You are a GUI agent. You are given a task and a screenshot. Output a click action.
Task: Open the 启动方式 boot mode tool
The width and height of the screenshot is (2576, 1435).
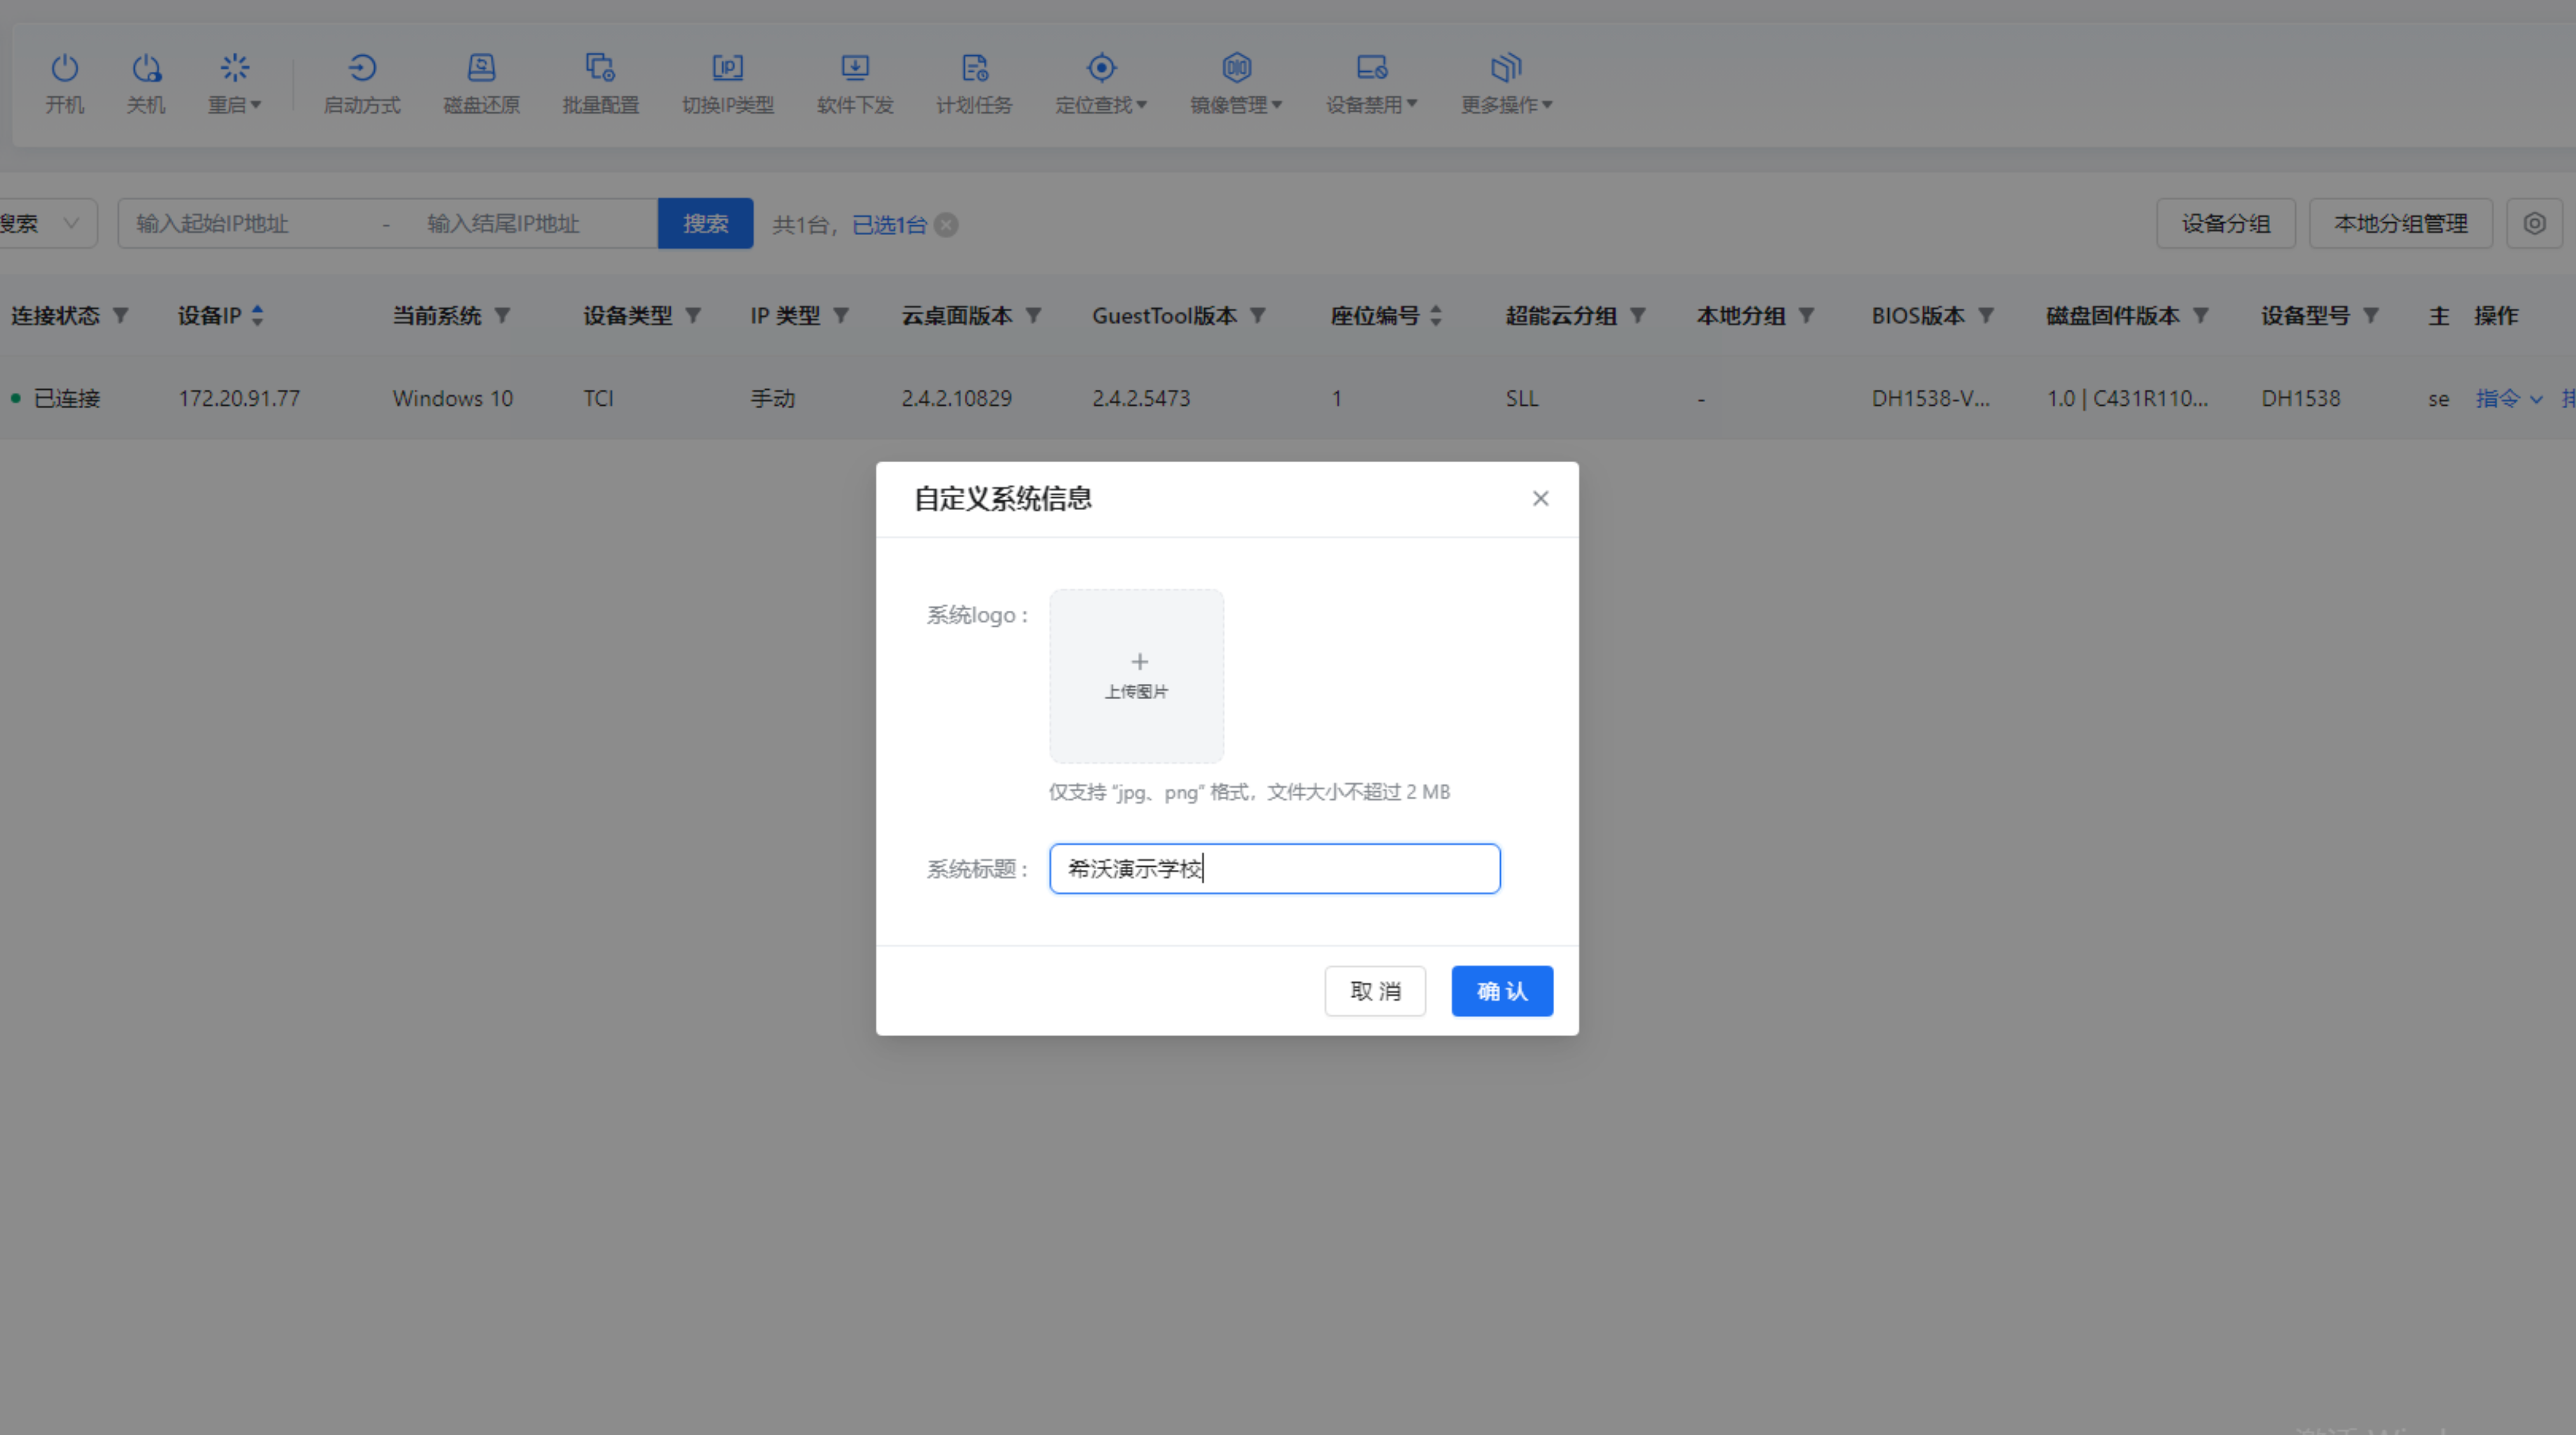pyautogui.click(x=361, y=68)
